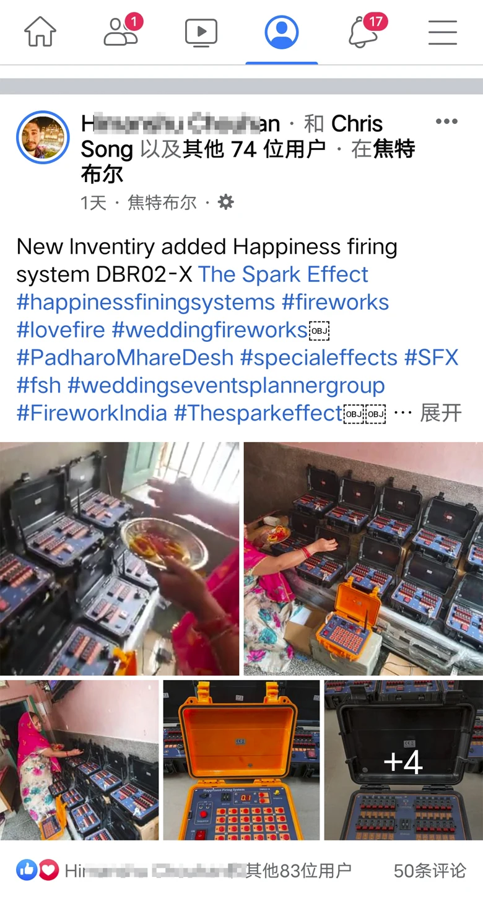483x898 pixels.
Task: Open the Chris Song tagged user link
Action: point(232,136)
